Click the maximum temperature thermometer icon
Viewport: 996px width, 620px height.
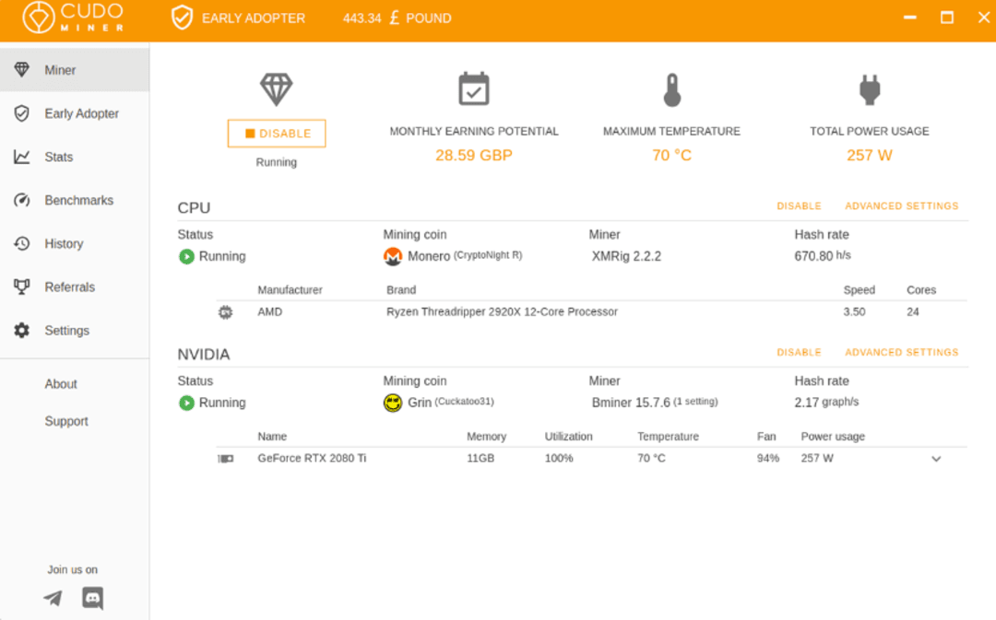click(671, 88)
